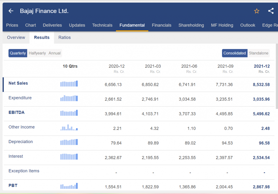This screenshot has height=194, width=278.
Task: Add Bajaj Finance to favorites via star icon
Action: 257,11
